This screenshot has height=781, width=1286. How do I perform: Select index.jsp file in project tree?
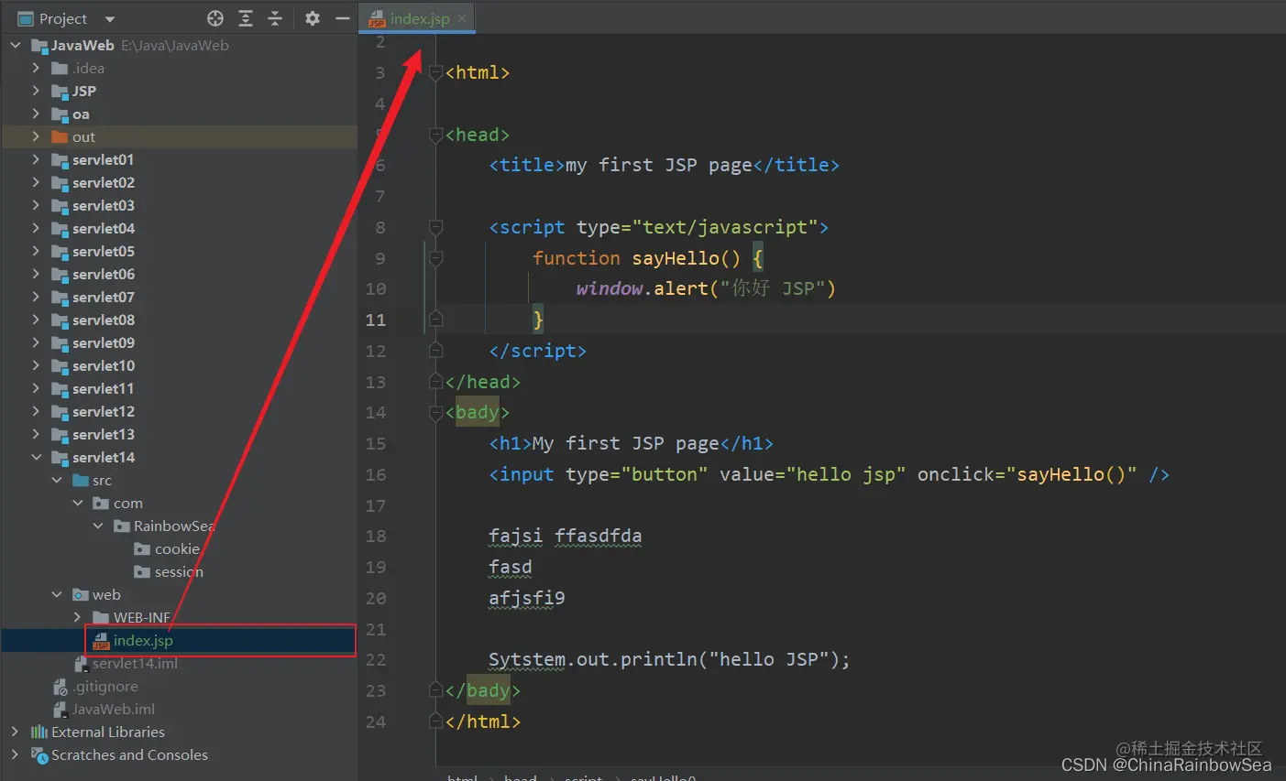coord(143,640)
